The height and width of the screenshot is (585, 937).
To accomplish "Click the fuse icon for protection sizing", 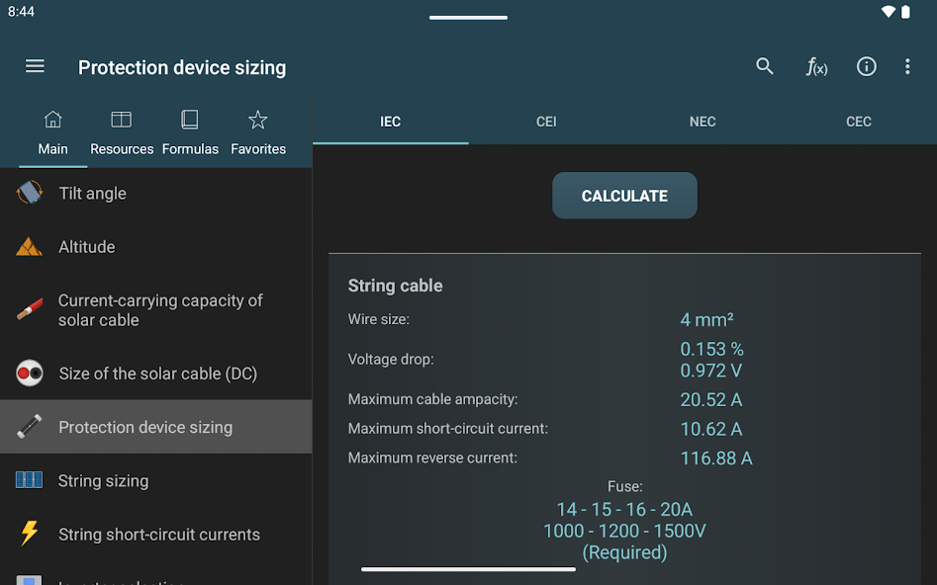I will tap(30, 427).
